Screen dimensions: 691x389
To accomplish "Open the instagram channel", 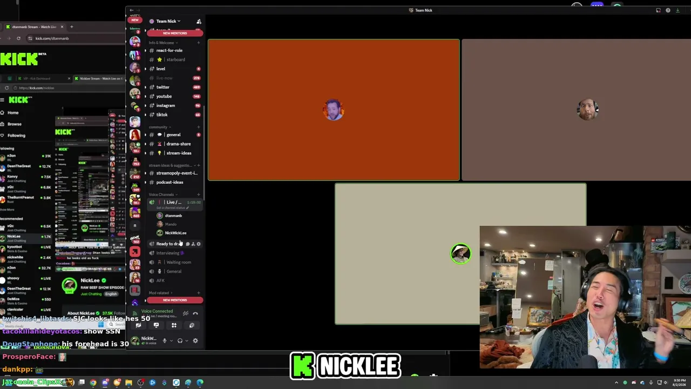I will pyautogui.click(x=174, y=105).
